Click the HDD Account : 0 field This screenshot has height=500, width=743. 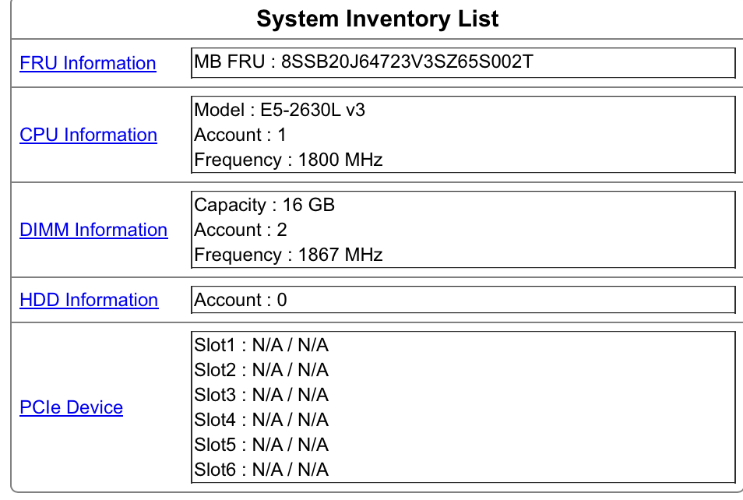coord(240,300)
